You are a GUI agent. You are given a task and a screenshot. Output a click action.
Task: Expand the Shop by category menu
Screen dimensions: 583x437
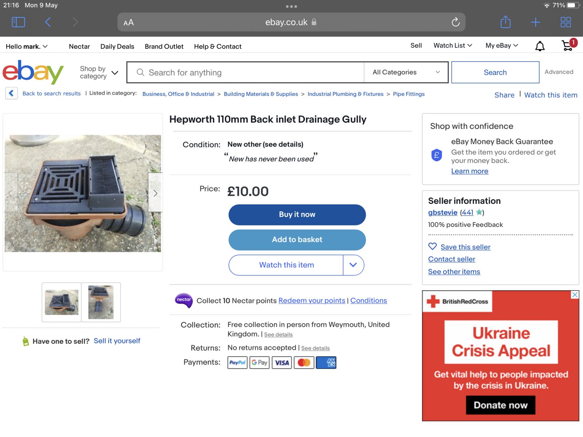99,72
